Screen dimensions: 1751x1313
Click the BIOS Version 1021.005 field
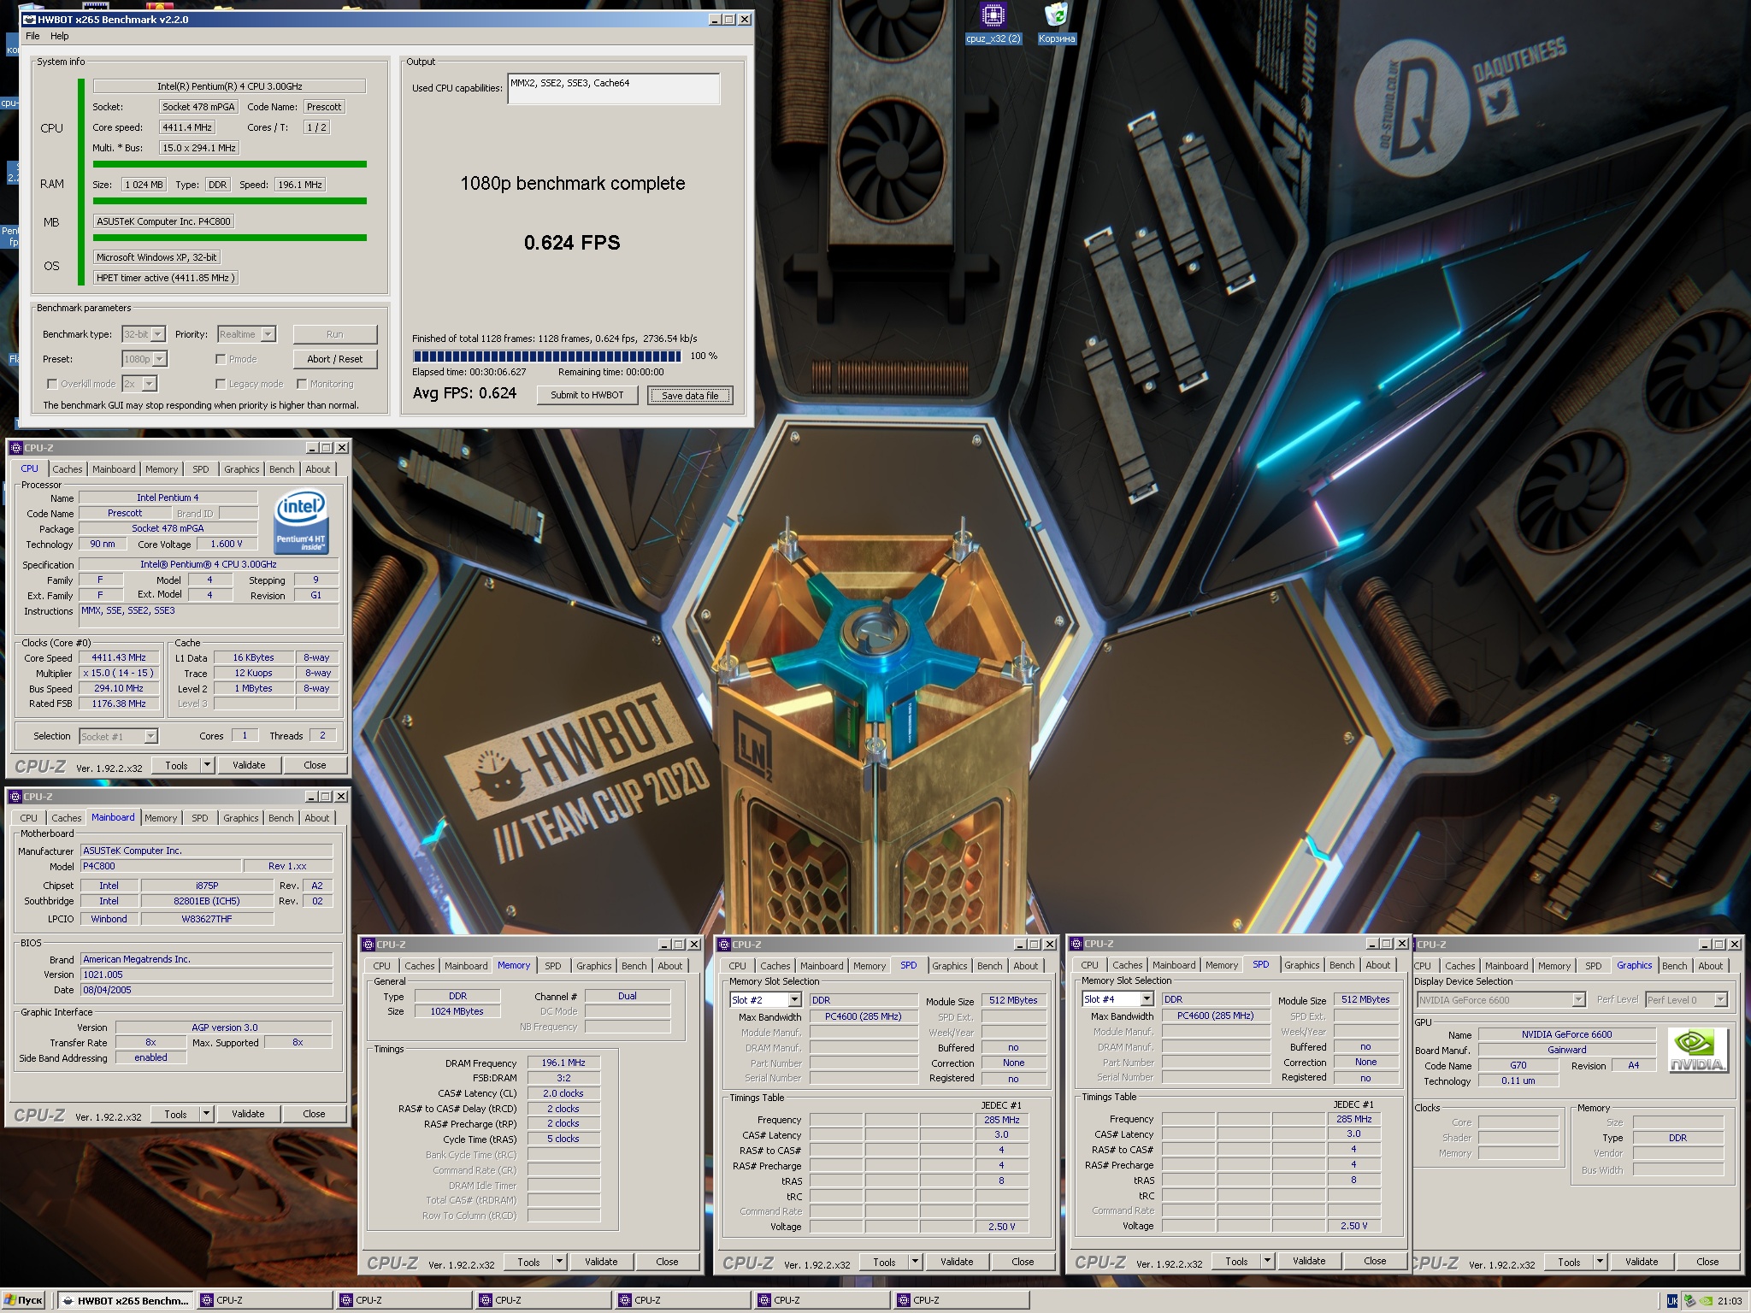tap(206, 974)
